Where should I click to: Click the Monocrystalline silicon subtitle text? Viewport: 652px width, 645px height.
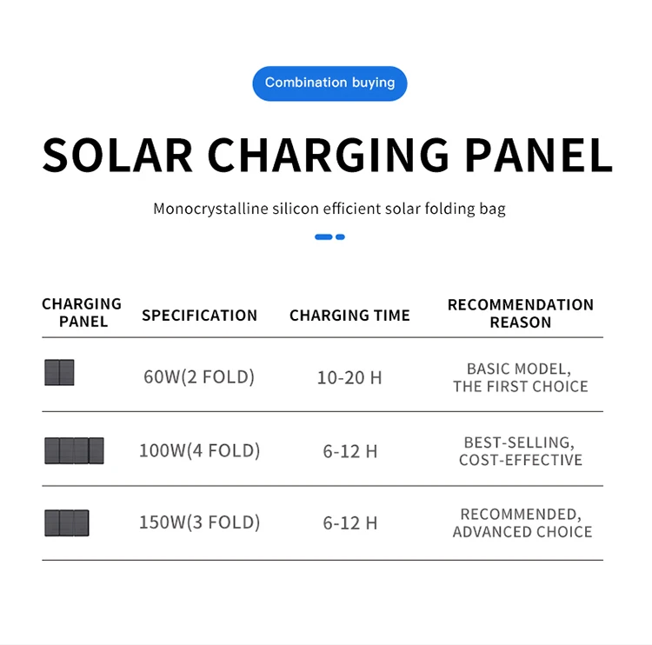pos(329,209)
